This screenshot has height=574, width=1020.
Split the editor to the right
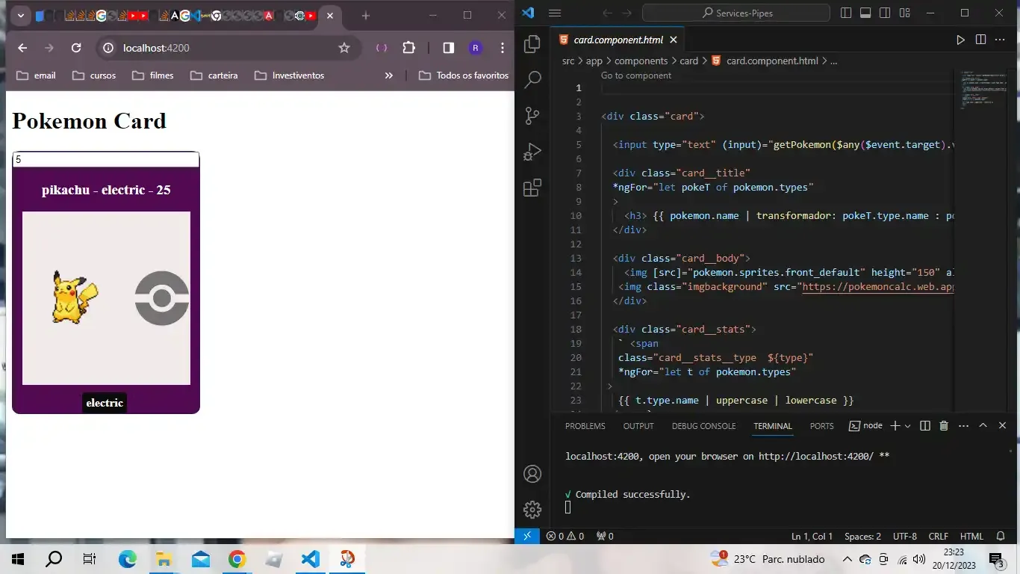[x=980, y=40]
